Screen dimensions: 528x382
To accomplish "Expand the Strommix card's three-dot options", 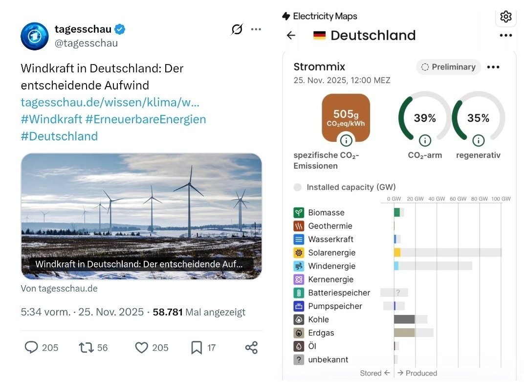I will coord(494,67).
